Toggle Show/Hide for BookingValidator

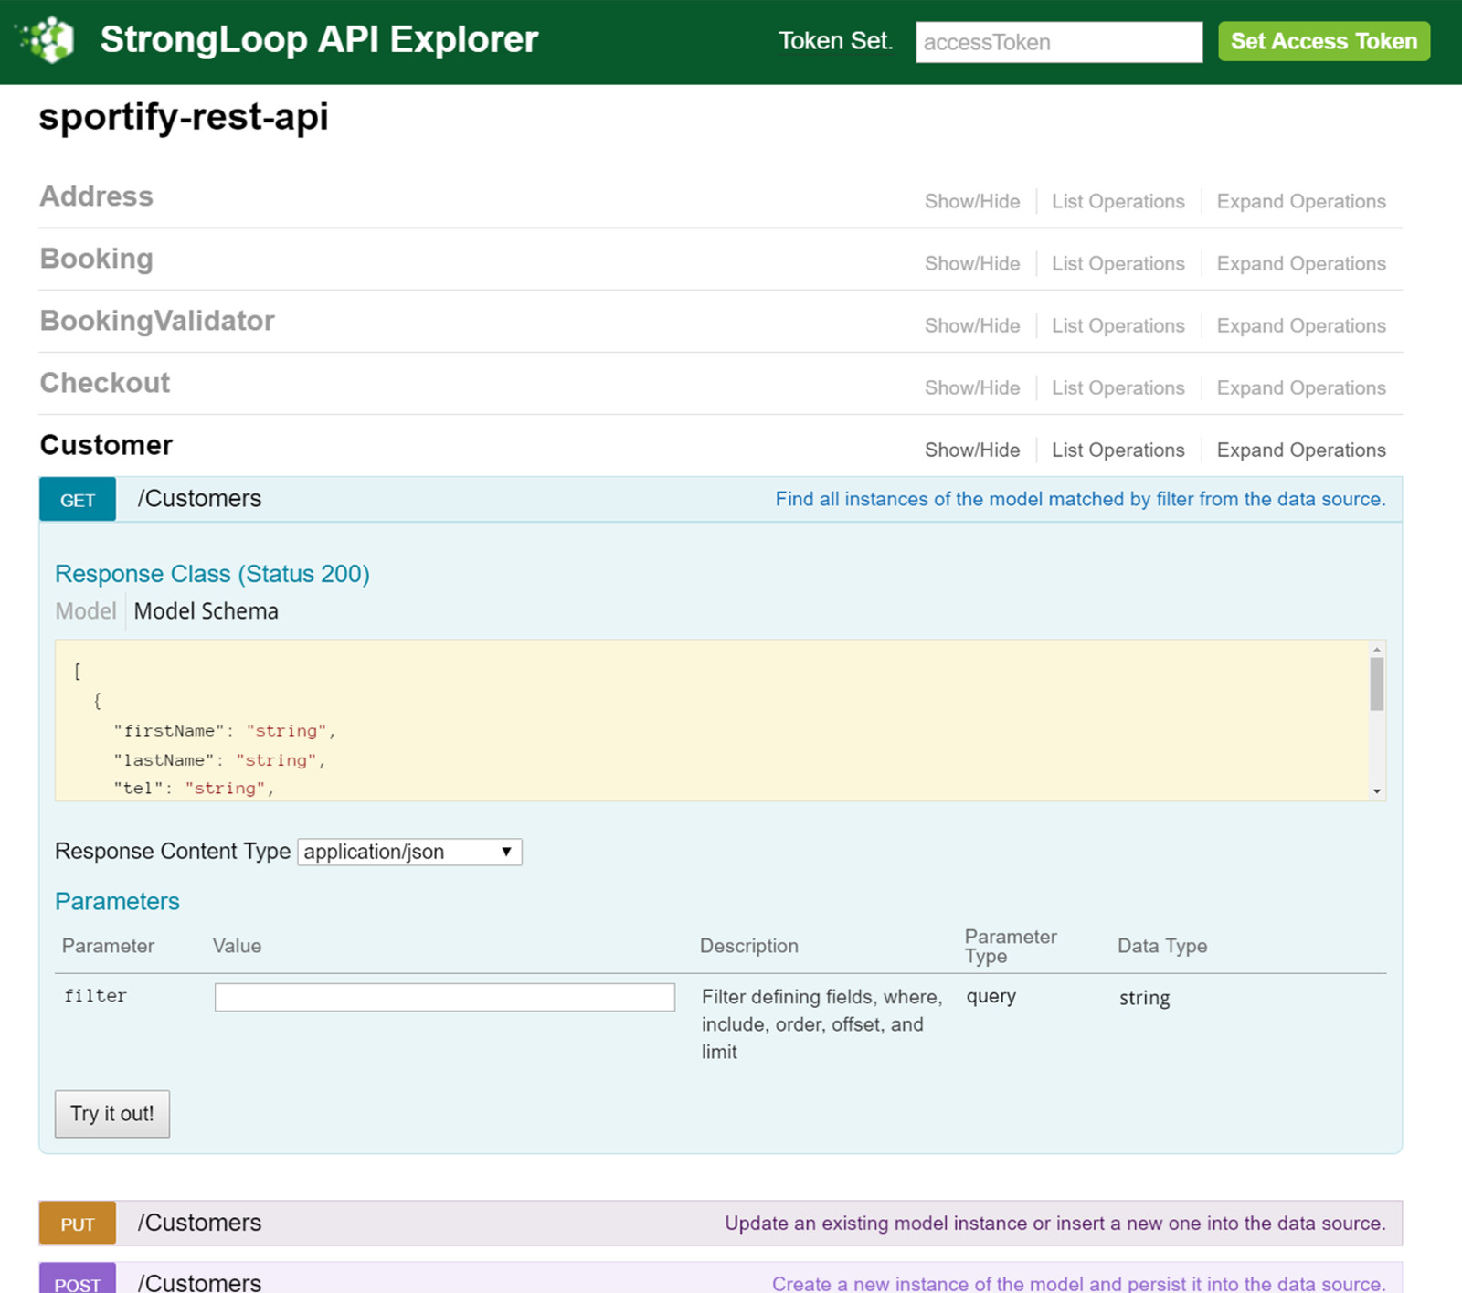pyautogui.click(x=972, y=325)
